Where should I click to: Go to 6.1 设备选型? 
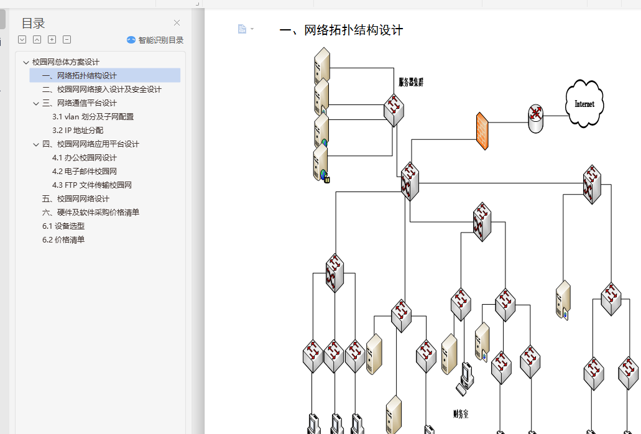coord(63,226)
